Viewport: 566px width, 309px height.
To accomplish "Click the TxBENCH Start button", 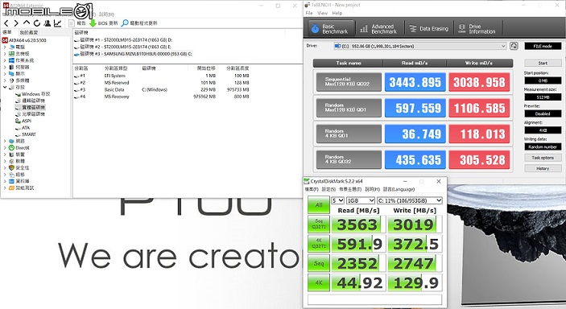I will click(543, 64).
